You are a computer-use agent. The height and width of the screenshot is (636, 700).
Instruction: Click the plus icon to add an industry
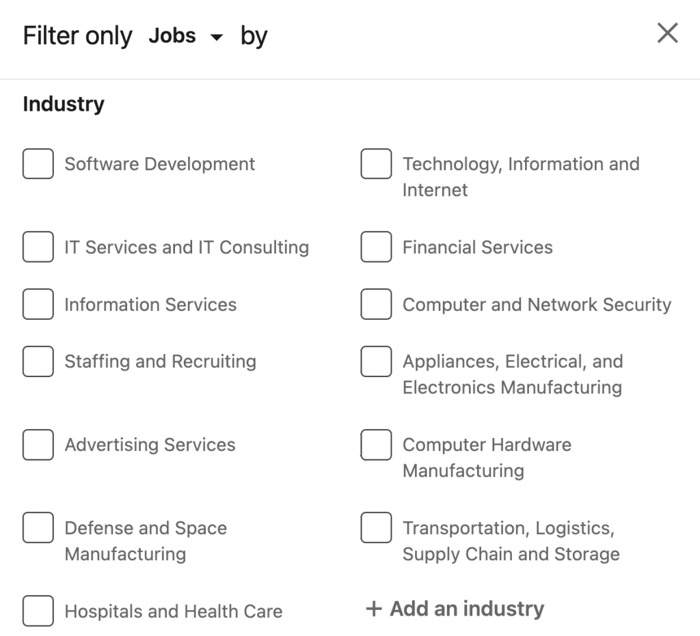(373, 609)
